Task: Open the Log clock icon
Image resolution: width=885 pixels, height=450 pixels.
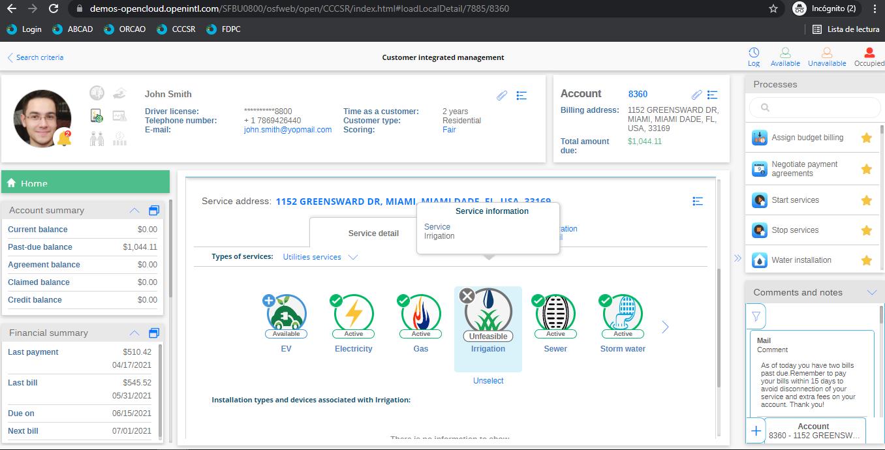Action: tap(754, 53)
